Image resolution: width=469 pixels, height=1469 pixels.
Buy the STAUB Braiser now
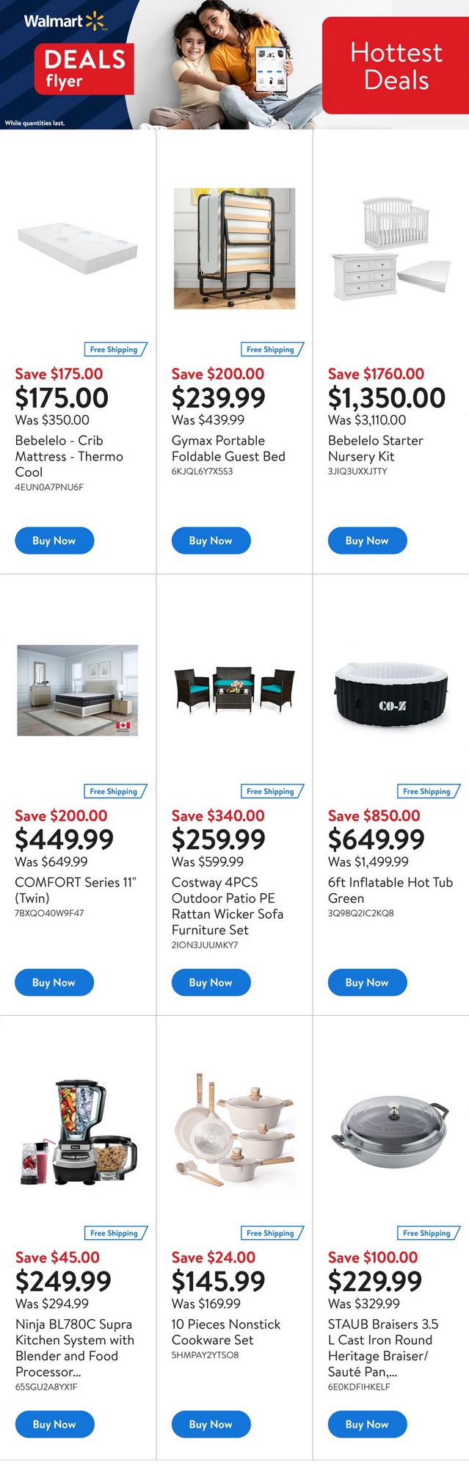[x=367, y=1424]
